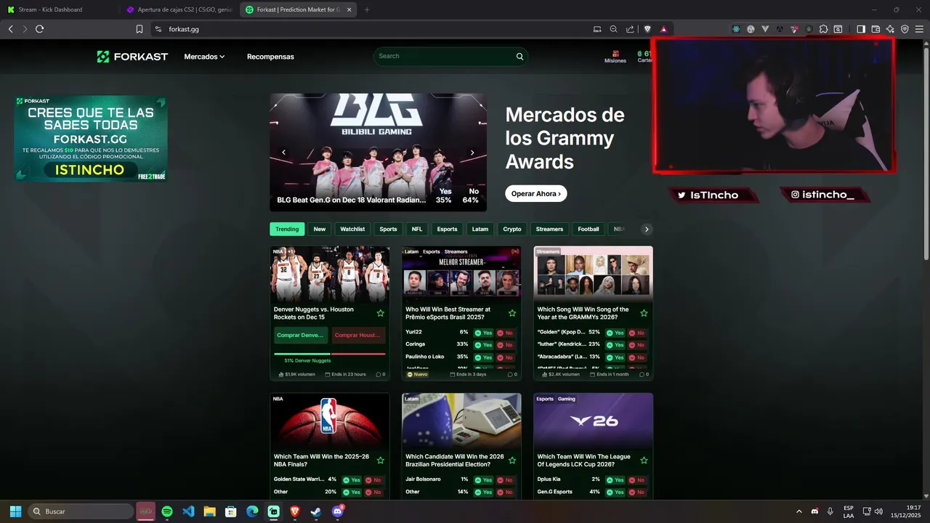Select the Football category tab

point(589,229)
